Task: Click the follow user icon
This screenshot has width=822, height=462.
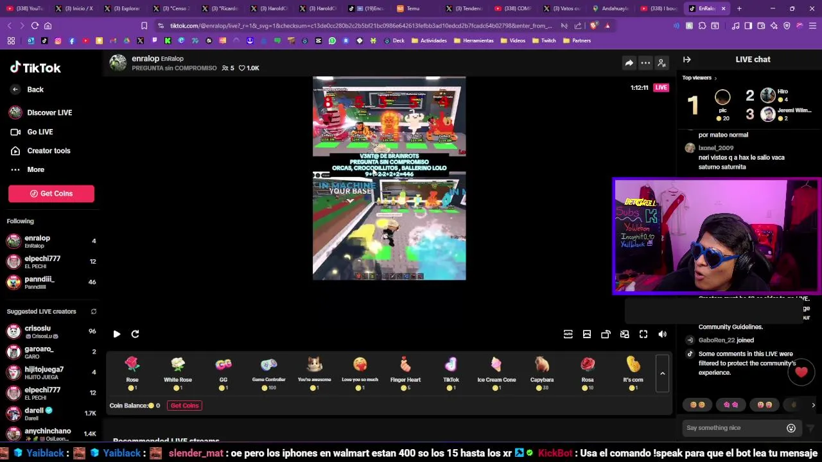Action: (661, 62)
